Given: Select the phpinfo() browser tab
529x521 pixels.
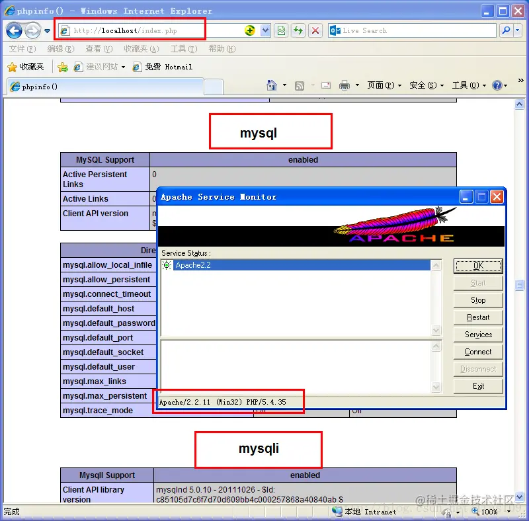Looking at the screenshot, I should (x=105, y=87).
